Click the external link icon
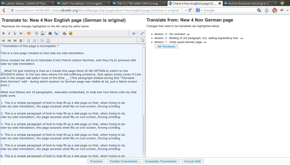This screenshot has width=290, height=165. pos(42,33)
